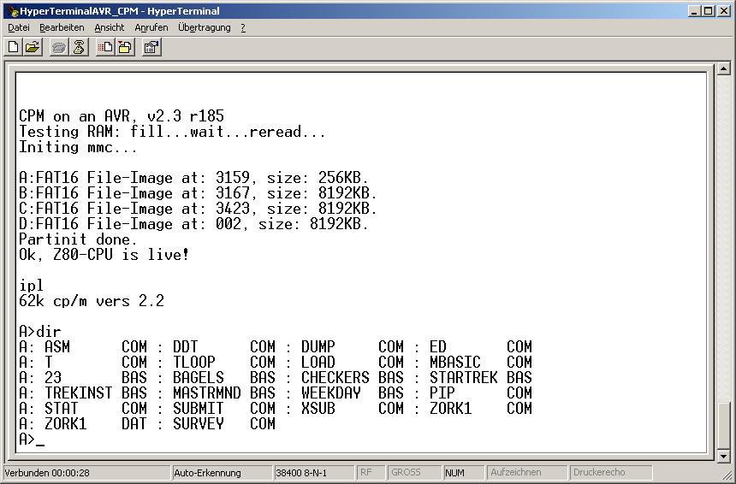Screen dimensions: 736x484
Task: Click the HyperTerminal title bar app icon
Action: point(12,11)
